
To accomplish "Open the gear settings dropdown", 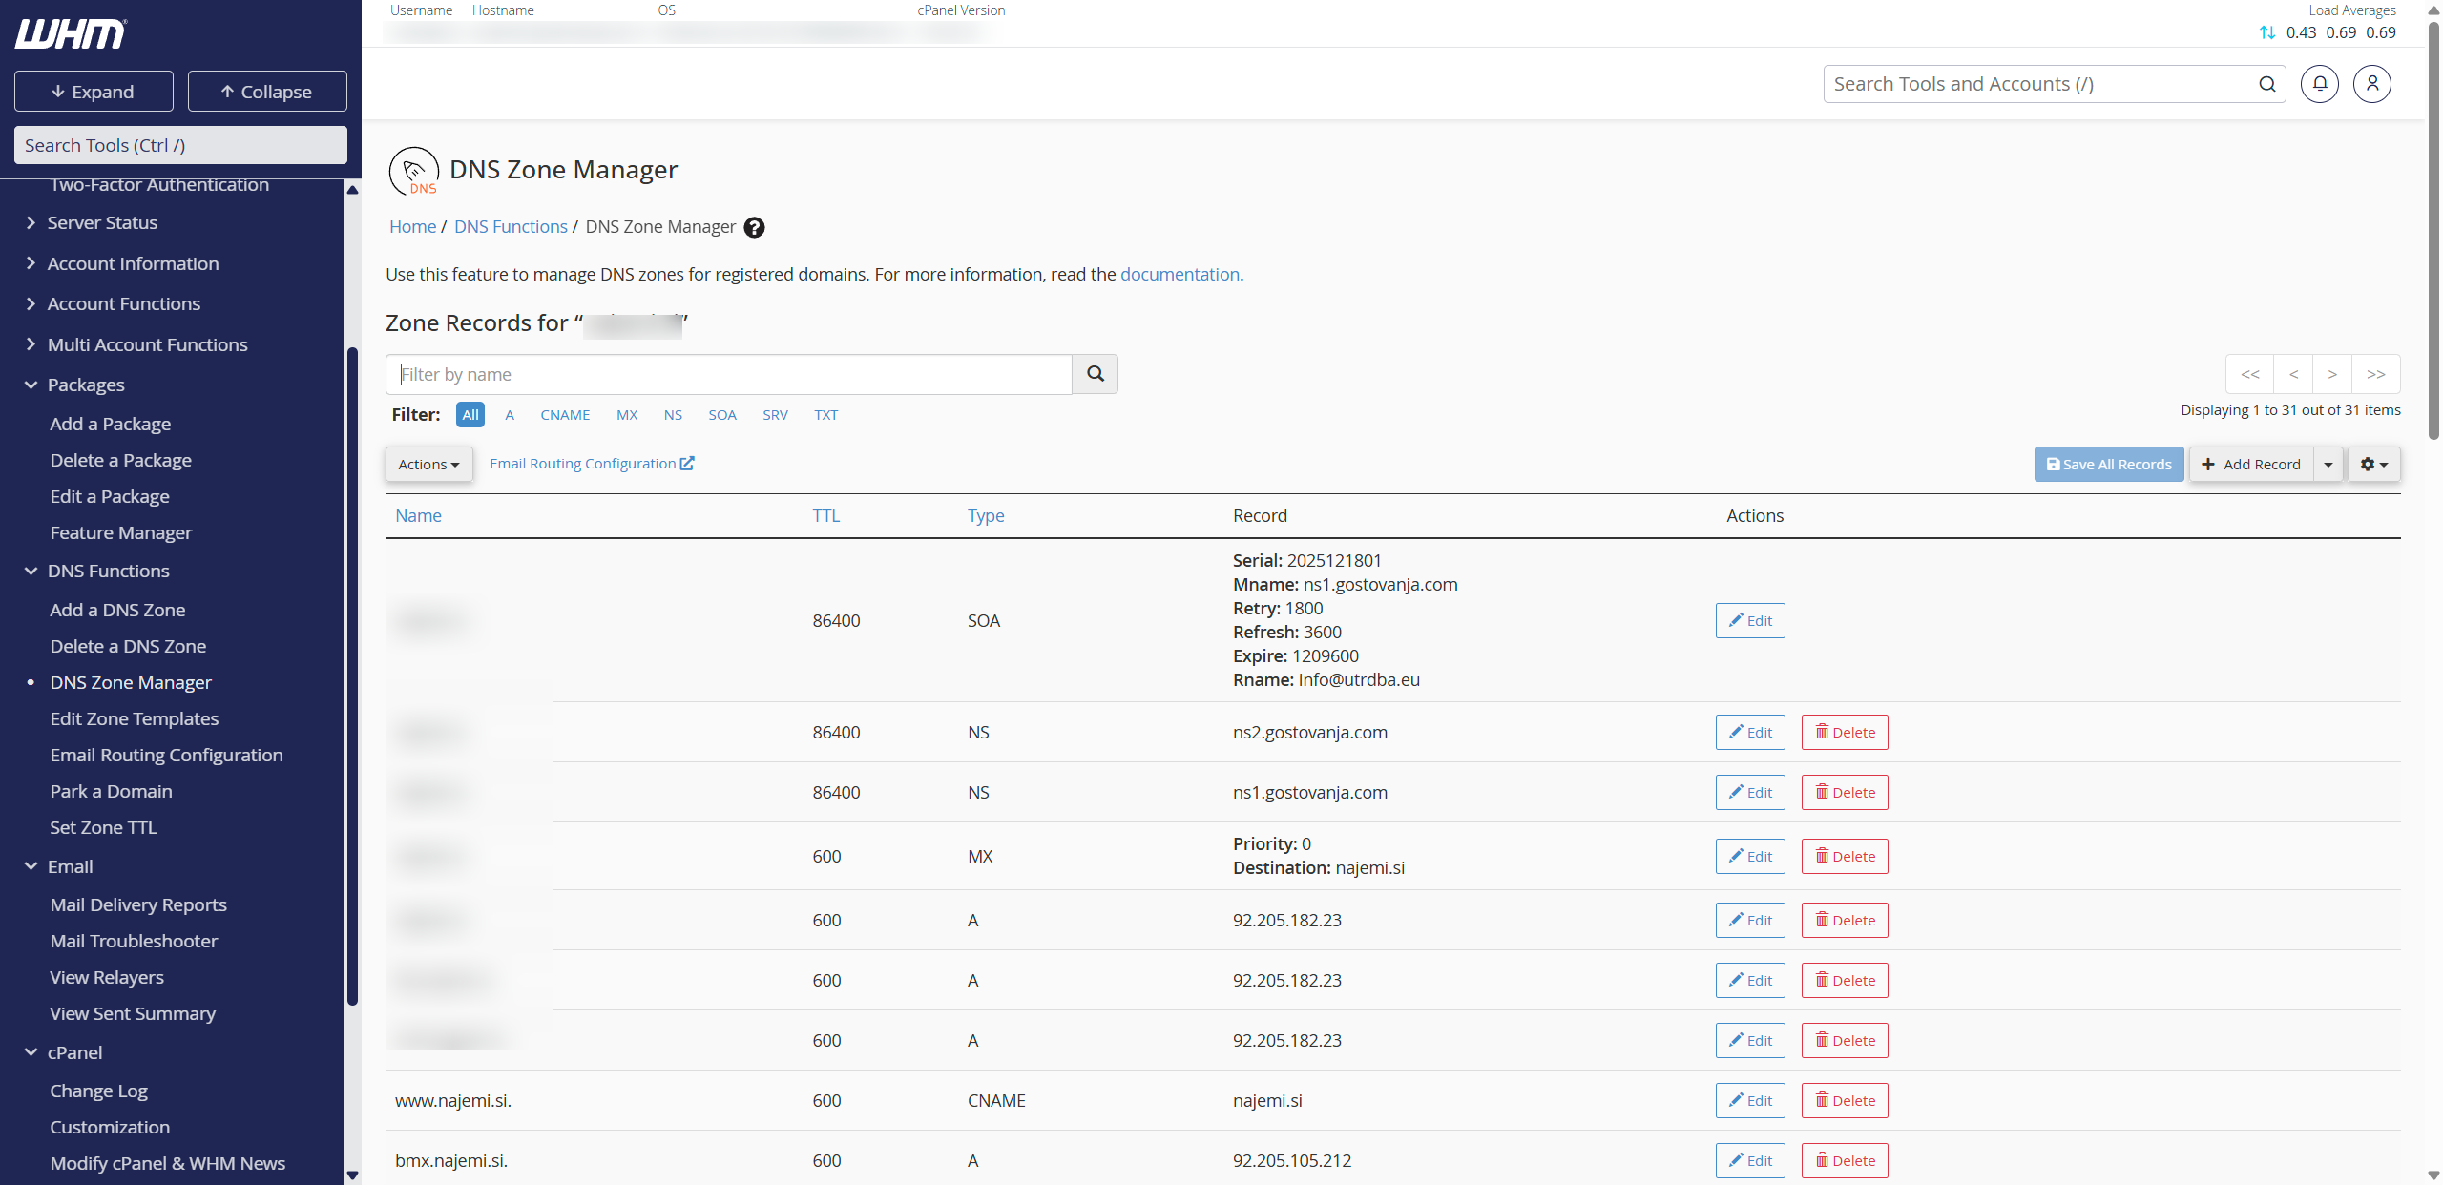I will 2373,465.
